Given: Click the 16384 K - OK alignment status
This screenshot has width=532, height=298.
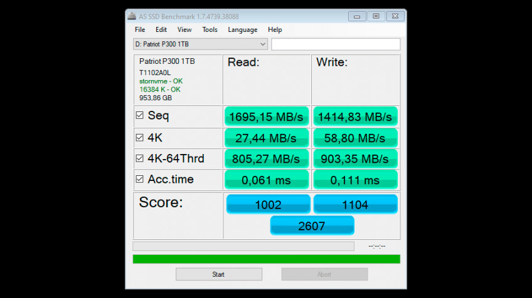Looking at the screenshot, I should pyautogui.click(x=160, y=90).
